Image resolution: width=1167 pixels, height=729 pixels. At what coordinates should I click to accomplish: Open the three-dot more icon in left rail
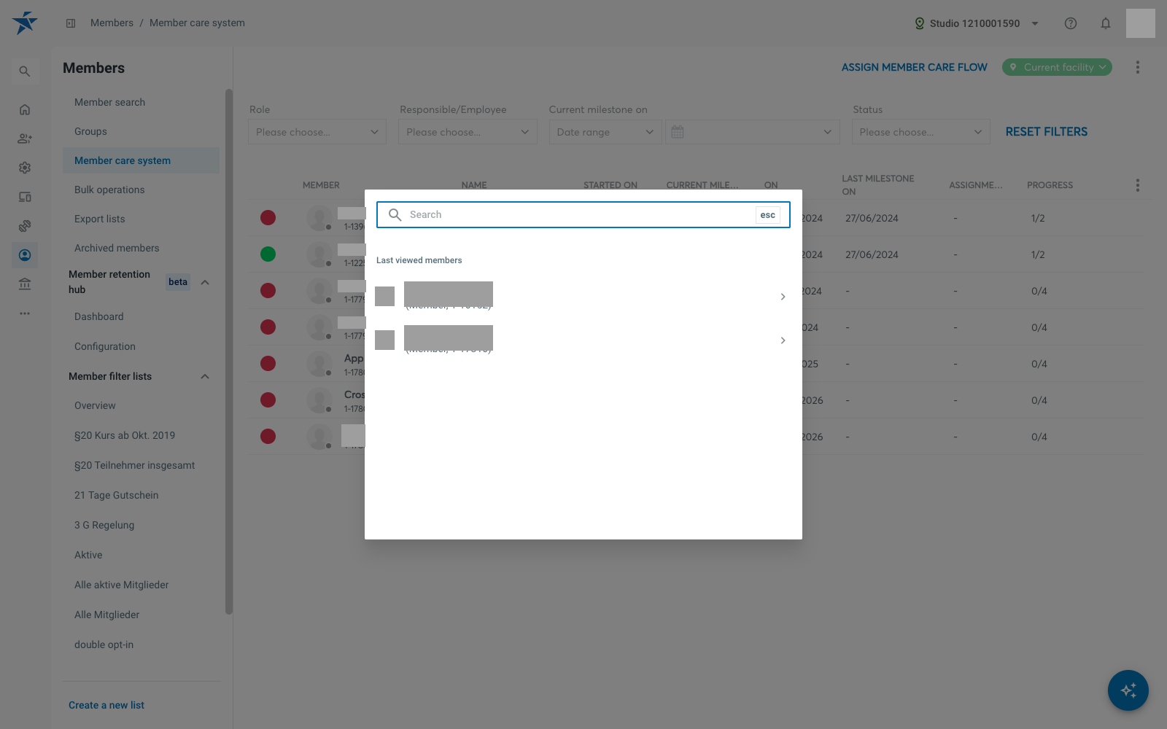(x=25, y=313)
